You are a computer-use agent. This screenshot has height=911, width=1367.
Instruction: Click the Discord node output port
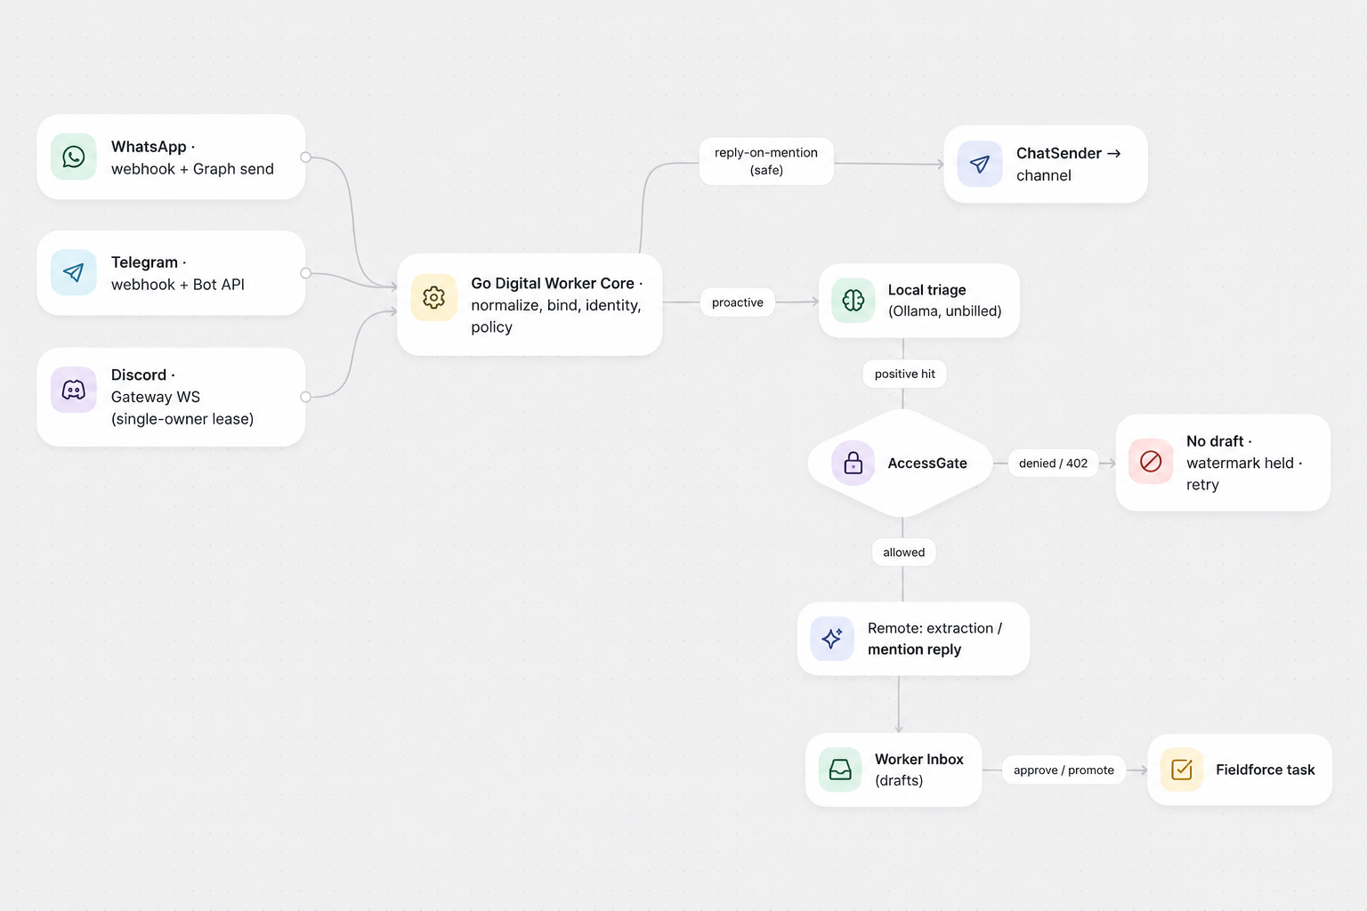[305, 397]
